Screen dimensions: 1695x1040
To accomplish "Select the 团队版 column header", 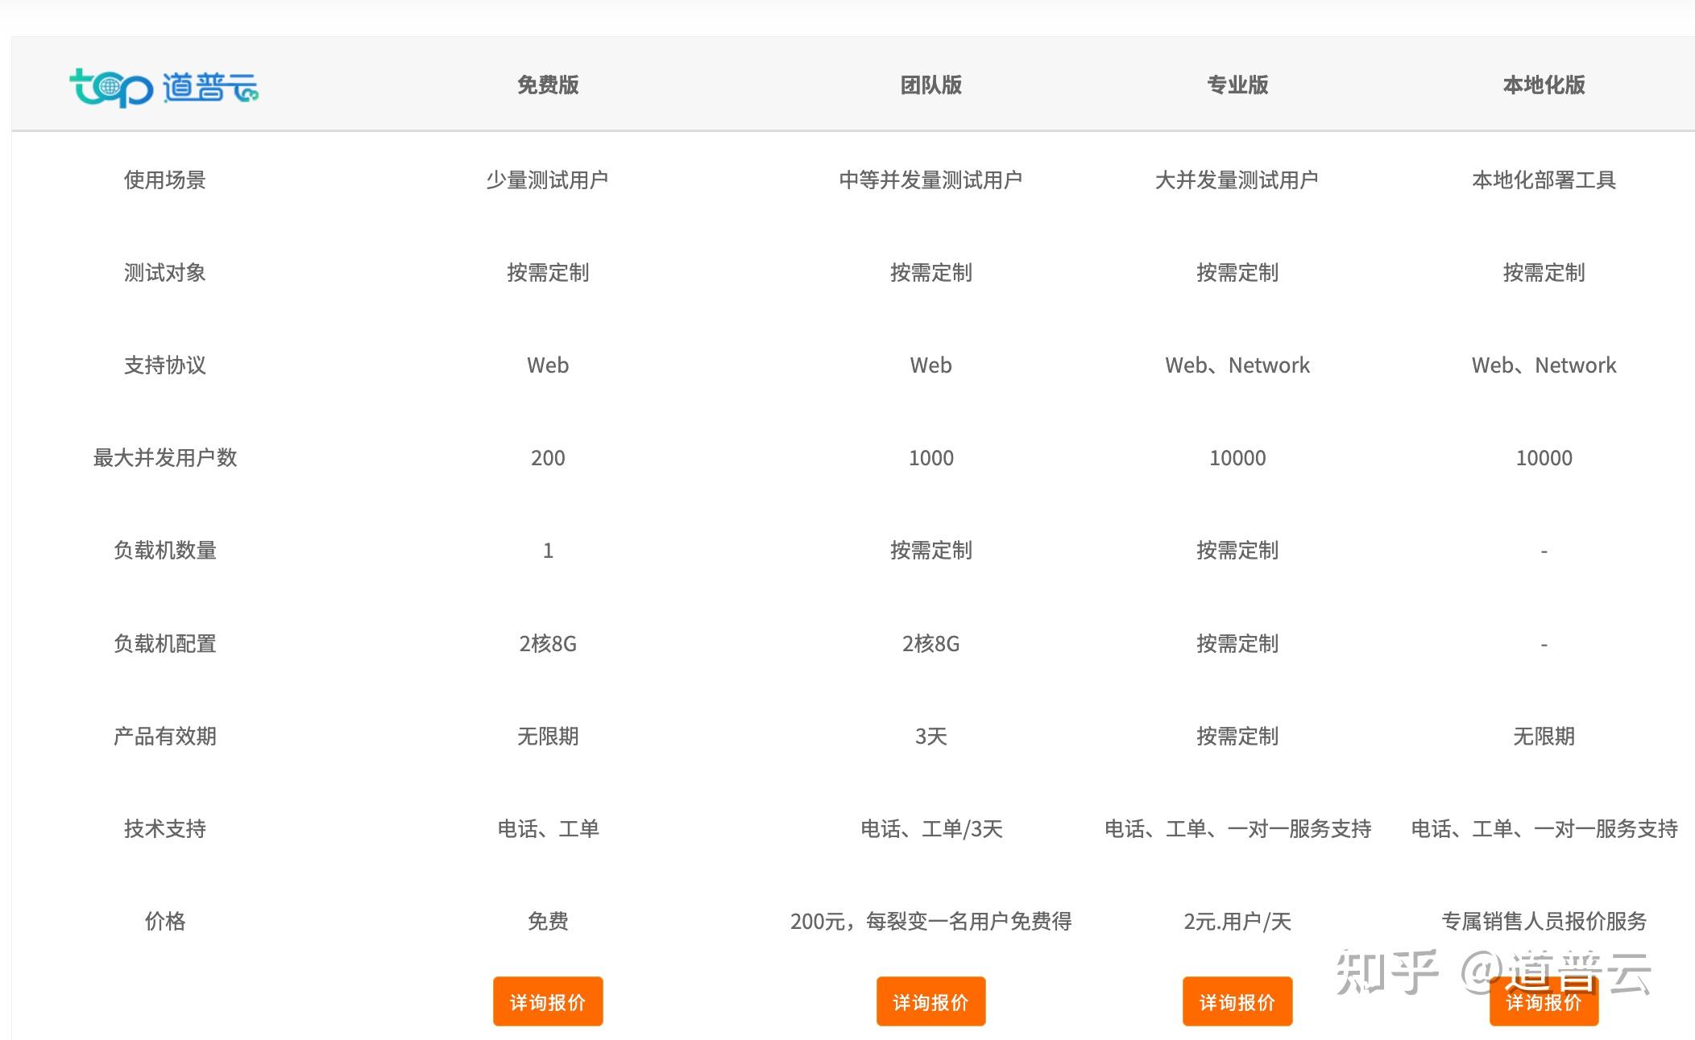I will 930,84.
